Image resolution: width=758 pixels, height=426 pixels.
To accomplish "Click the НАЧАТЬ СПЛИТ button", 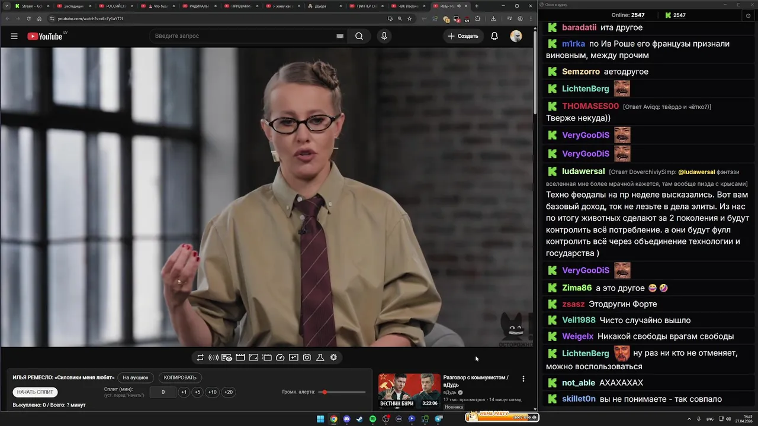I will point(35,392).
